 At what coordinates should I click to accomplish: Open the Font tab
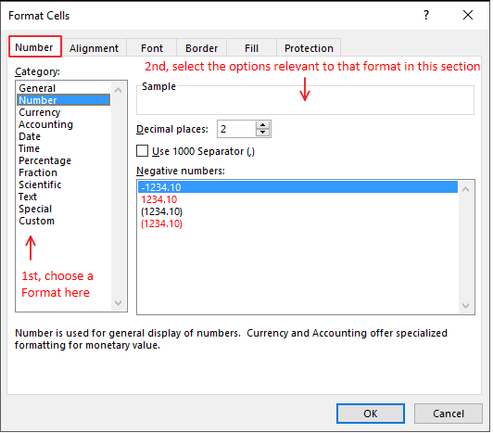[153, 48]
